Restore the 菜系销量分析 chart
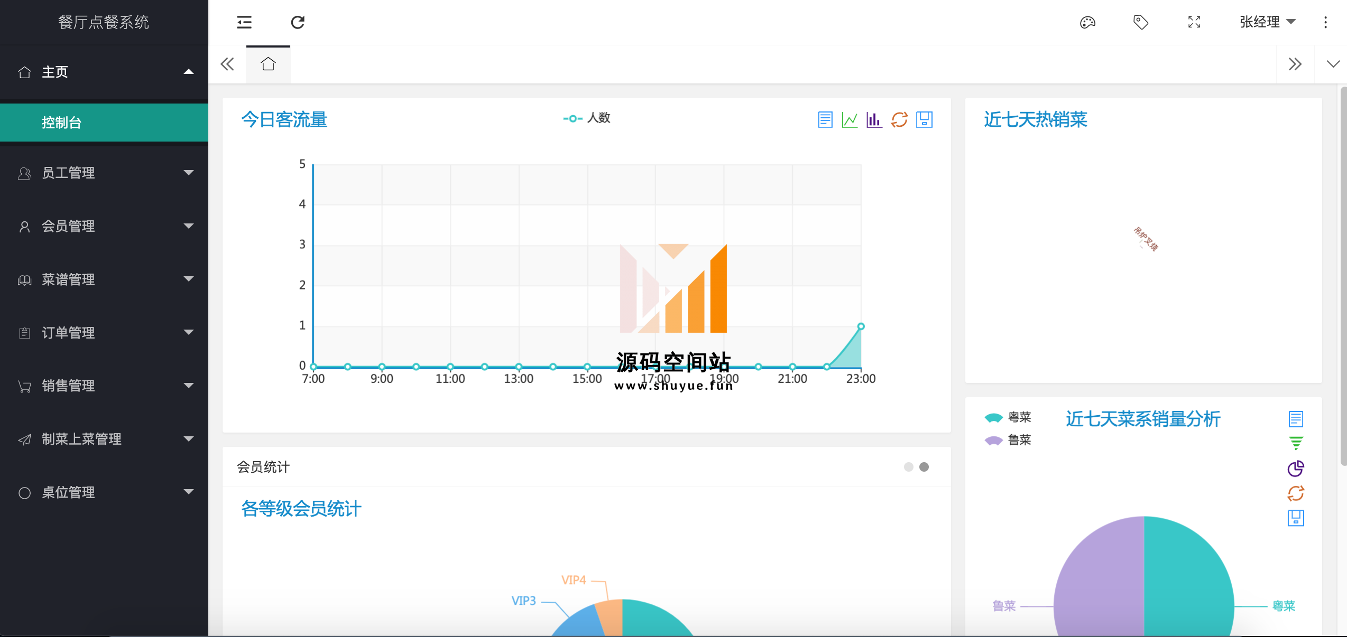 point(1296,493)
